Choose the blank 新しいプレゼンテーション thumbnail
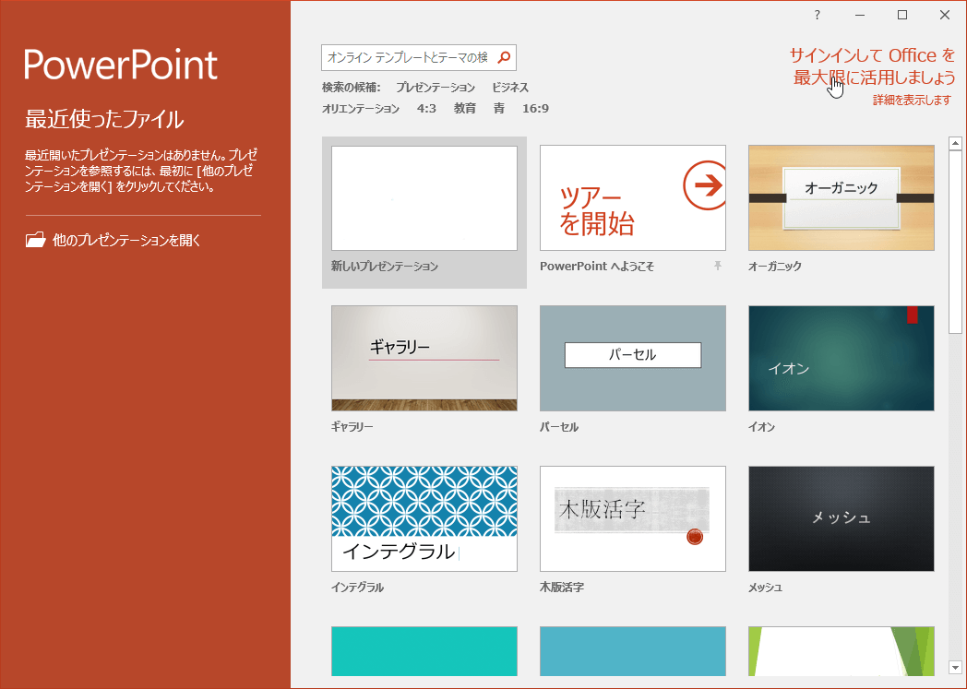 click(x=424, y=197)
